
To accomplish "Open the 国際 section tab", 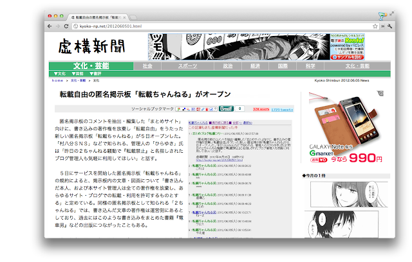I will tap(283, 66).
